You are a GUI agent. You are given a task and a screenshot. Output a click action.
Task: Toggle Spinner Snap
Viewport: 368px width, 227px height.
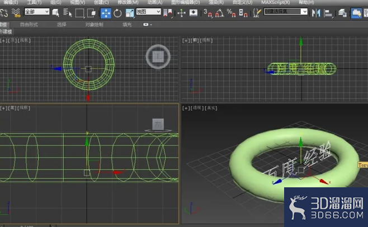click(243, 13)
